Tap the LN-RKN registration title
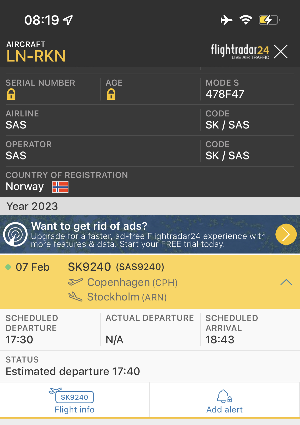Viewport: 300px width, 425px height. tap(36, 56)
